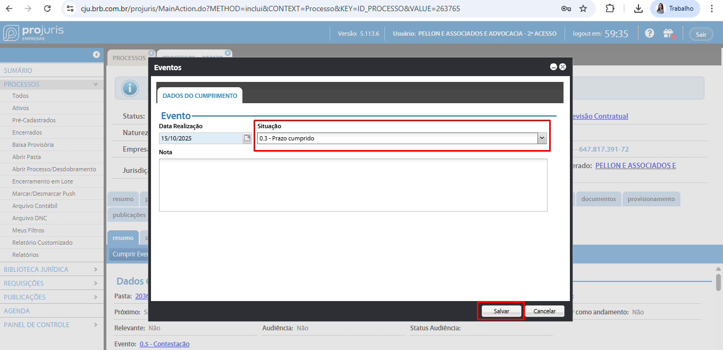The image size is (723, 350).
Task: Select the Dados do Cumprimento tab
Action: (x=199, y=96)
